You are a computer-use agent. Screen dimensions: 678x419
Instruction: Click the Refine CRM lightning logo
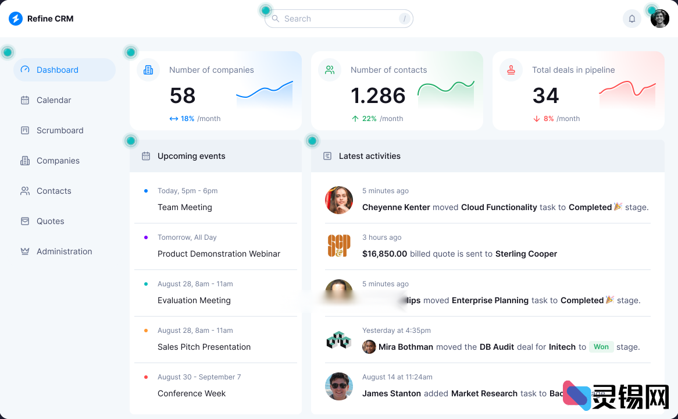pyautogui.click(x=16, y=19)
